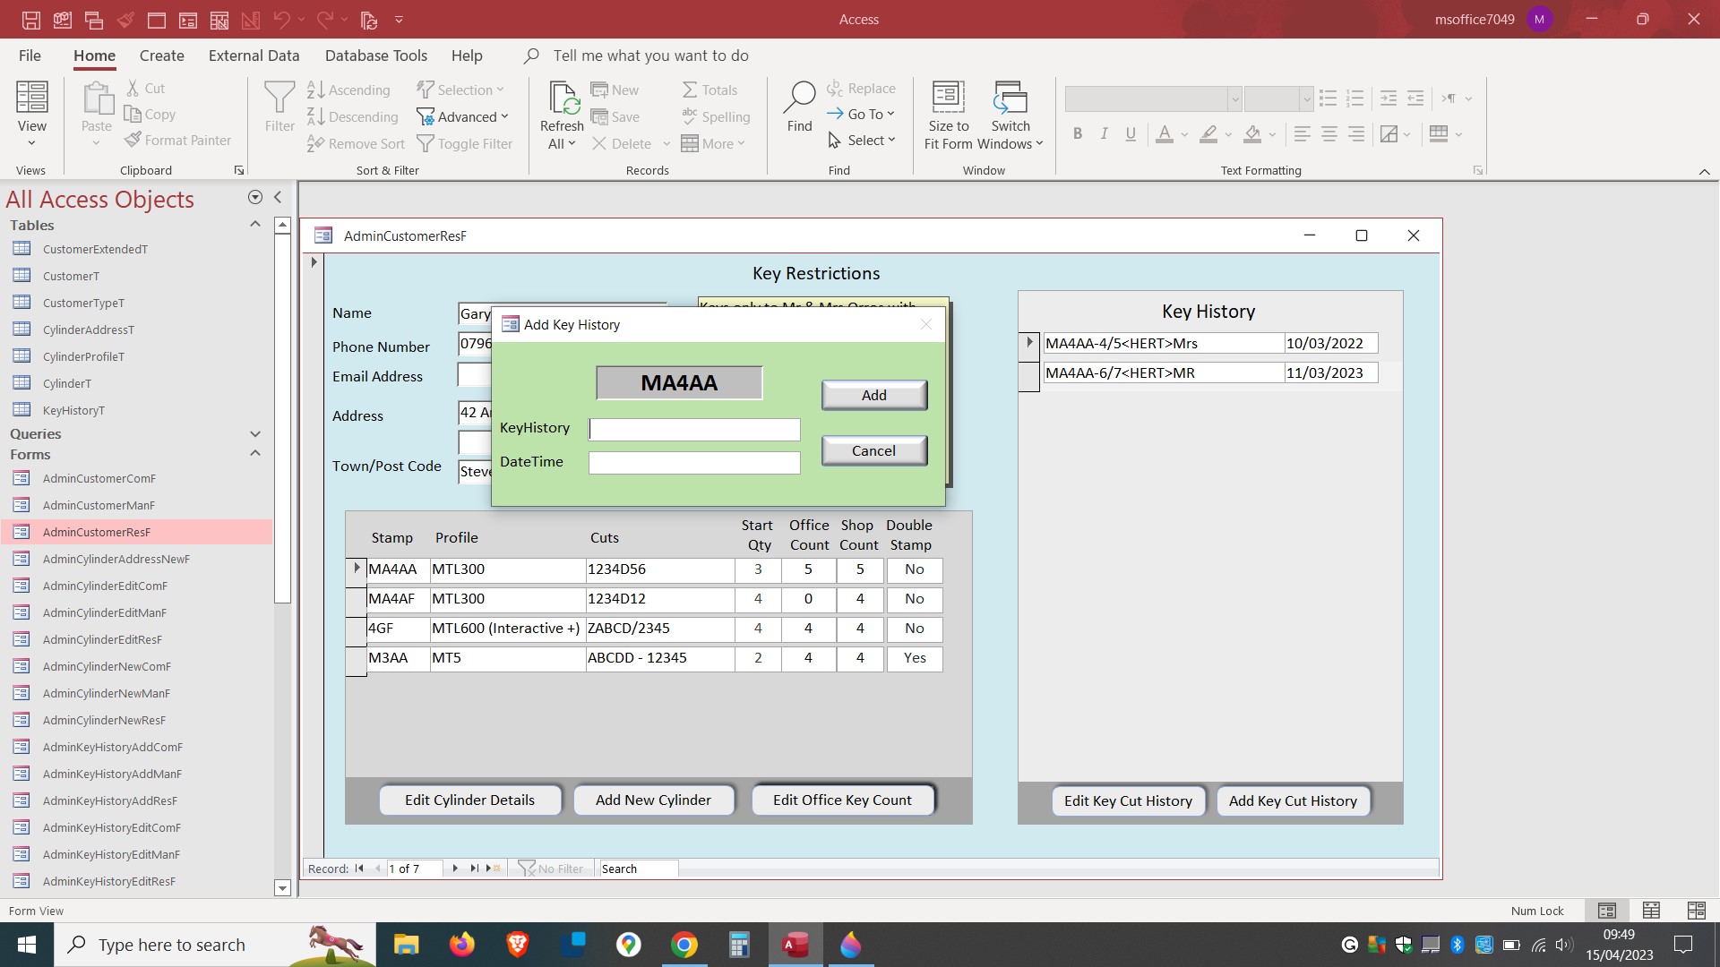Collapse the Forms group in navigation pane
This screenshot has width=1720, height=967.
255,454
